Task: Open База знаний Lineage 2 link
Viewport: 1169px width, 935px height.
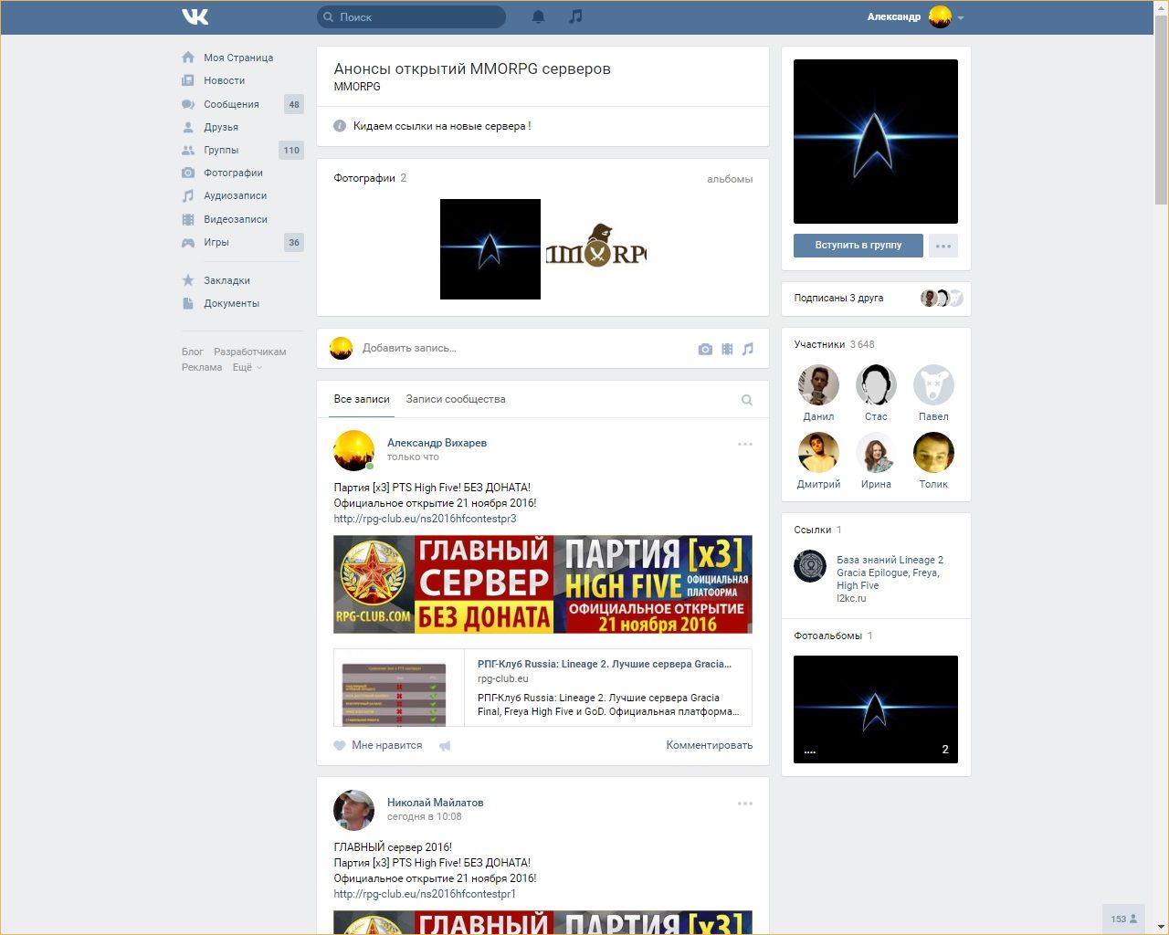Action: 890,573
